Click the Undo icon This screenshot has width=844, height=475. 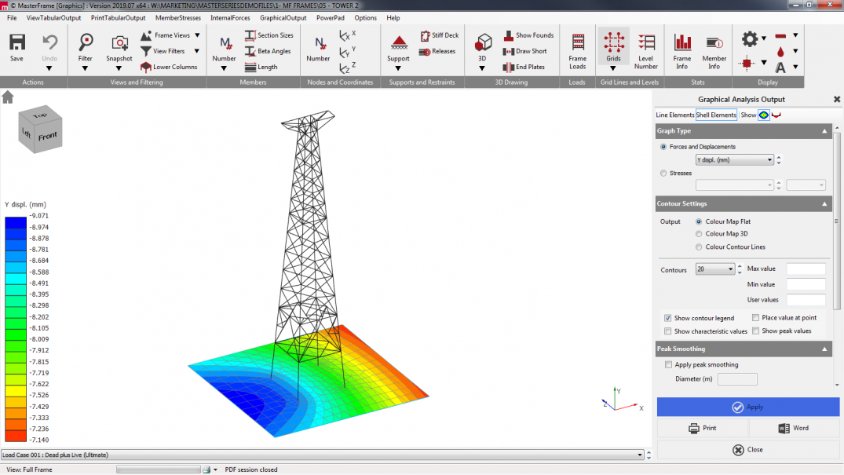click(49, 43)
